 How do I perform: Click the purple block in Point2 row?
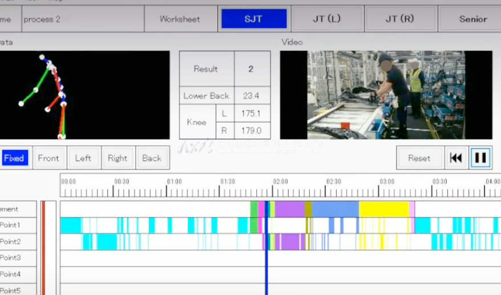click(x=290, y=241)
